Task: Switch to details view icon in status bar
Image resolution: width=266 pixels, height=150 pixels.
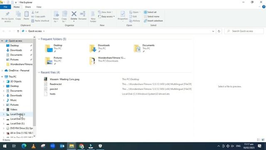Action: [x=259, y=140]
